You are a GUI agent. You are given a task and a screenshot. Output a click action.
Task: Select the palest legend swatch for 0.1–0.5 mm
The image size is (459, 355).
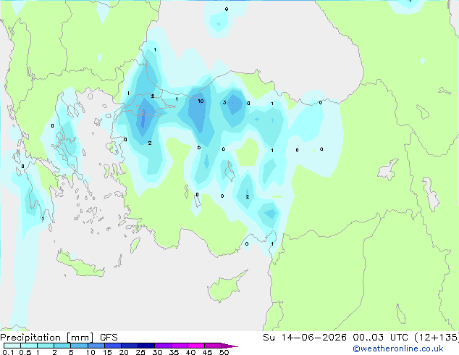point(12,346)
